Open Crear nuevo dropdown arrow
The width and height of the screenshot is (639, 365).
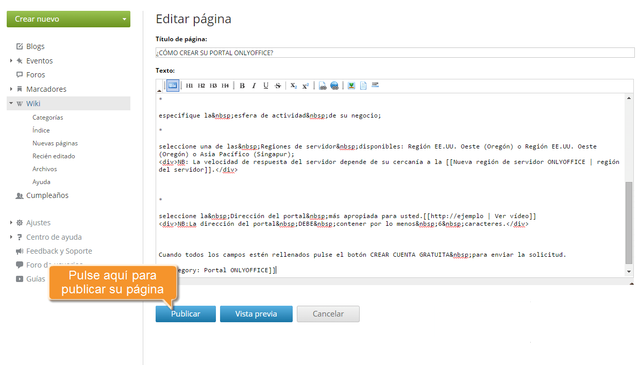tap(124, 20)
